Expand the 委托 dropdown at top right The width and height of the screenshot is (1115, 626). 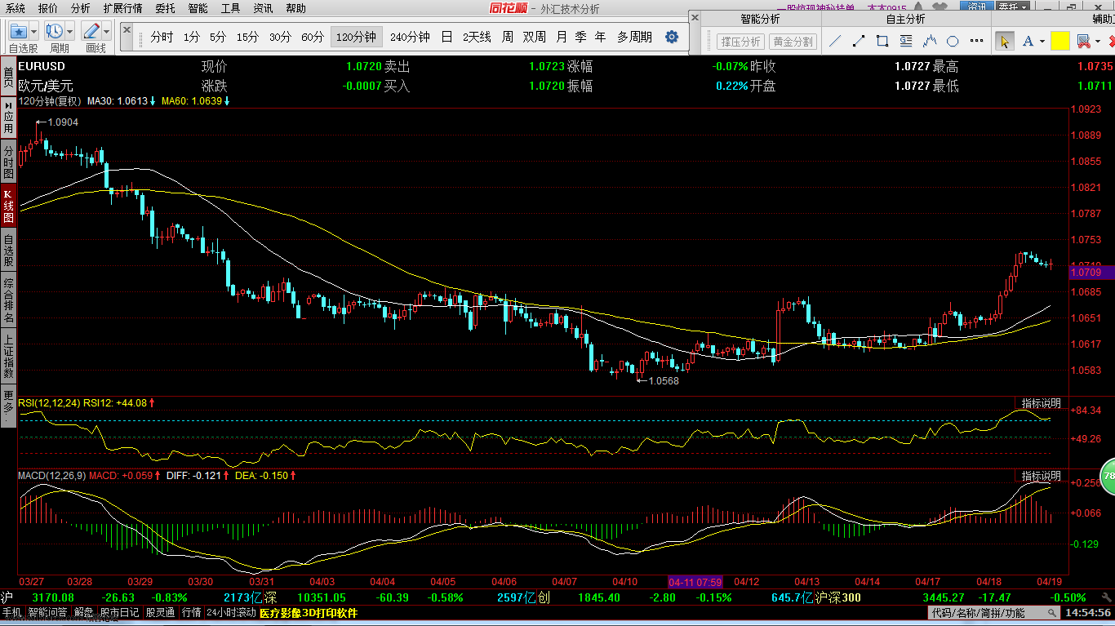coord(1012,7)
